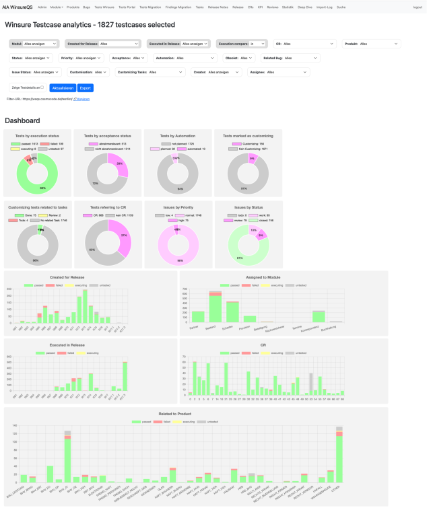The width and height of the screenshot is (431, 512).
Task: Click the logout link
Action: pos(417,7)
